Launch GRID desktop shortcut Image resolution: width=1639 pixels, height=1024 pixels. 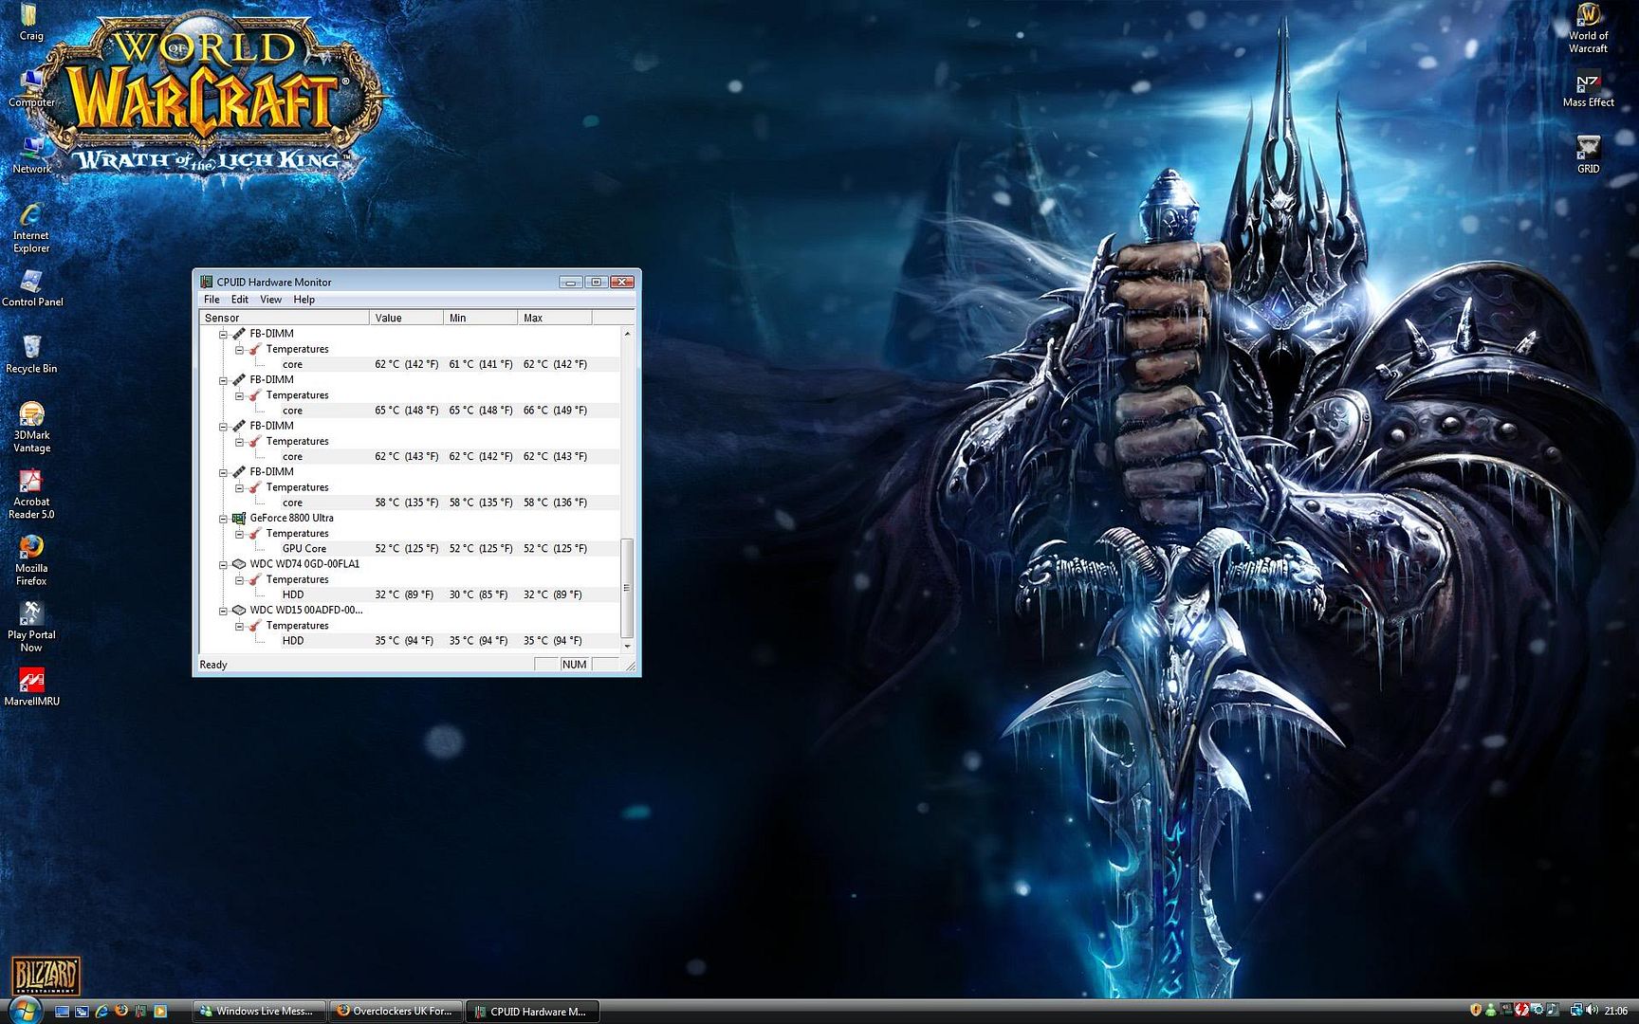(1588, 155)
